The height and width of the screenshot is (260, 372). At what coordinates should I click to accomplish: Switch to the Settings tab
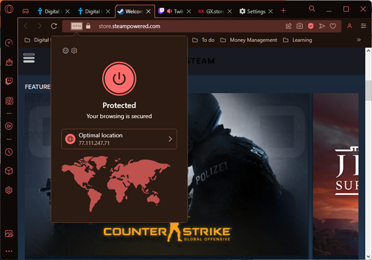[253, 11]
